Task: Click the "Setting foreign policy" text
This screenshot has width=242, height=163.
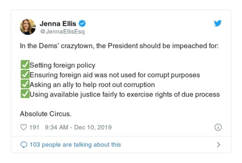Action: 62,65
